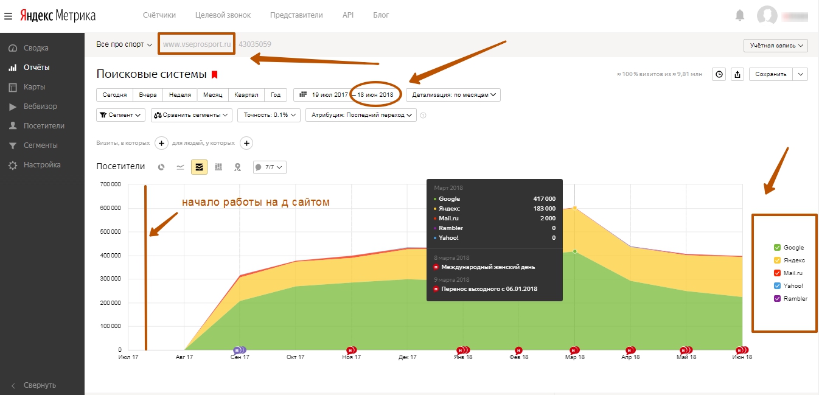Go to Представители in top menu
The image size is (819, 395).
point(296,15)
